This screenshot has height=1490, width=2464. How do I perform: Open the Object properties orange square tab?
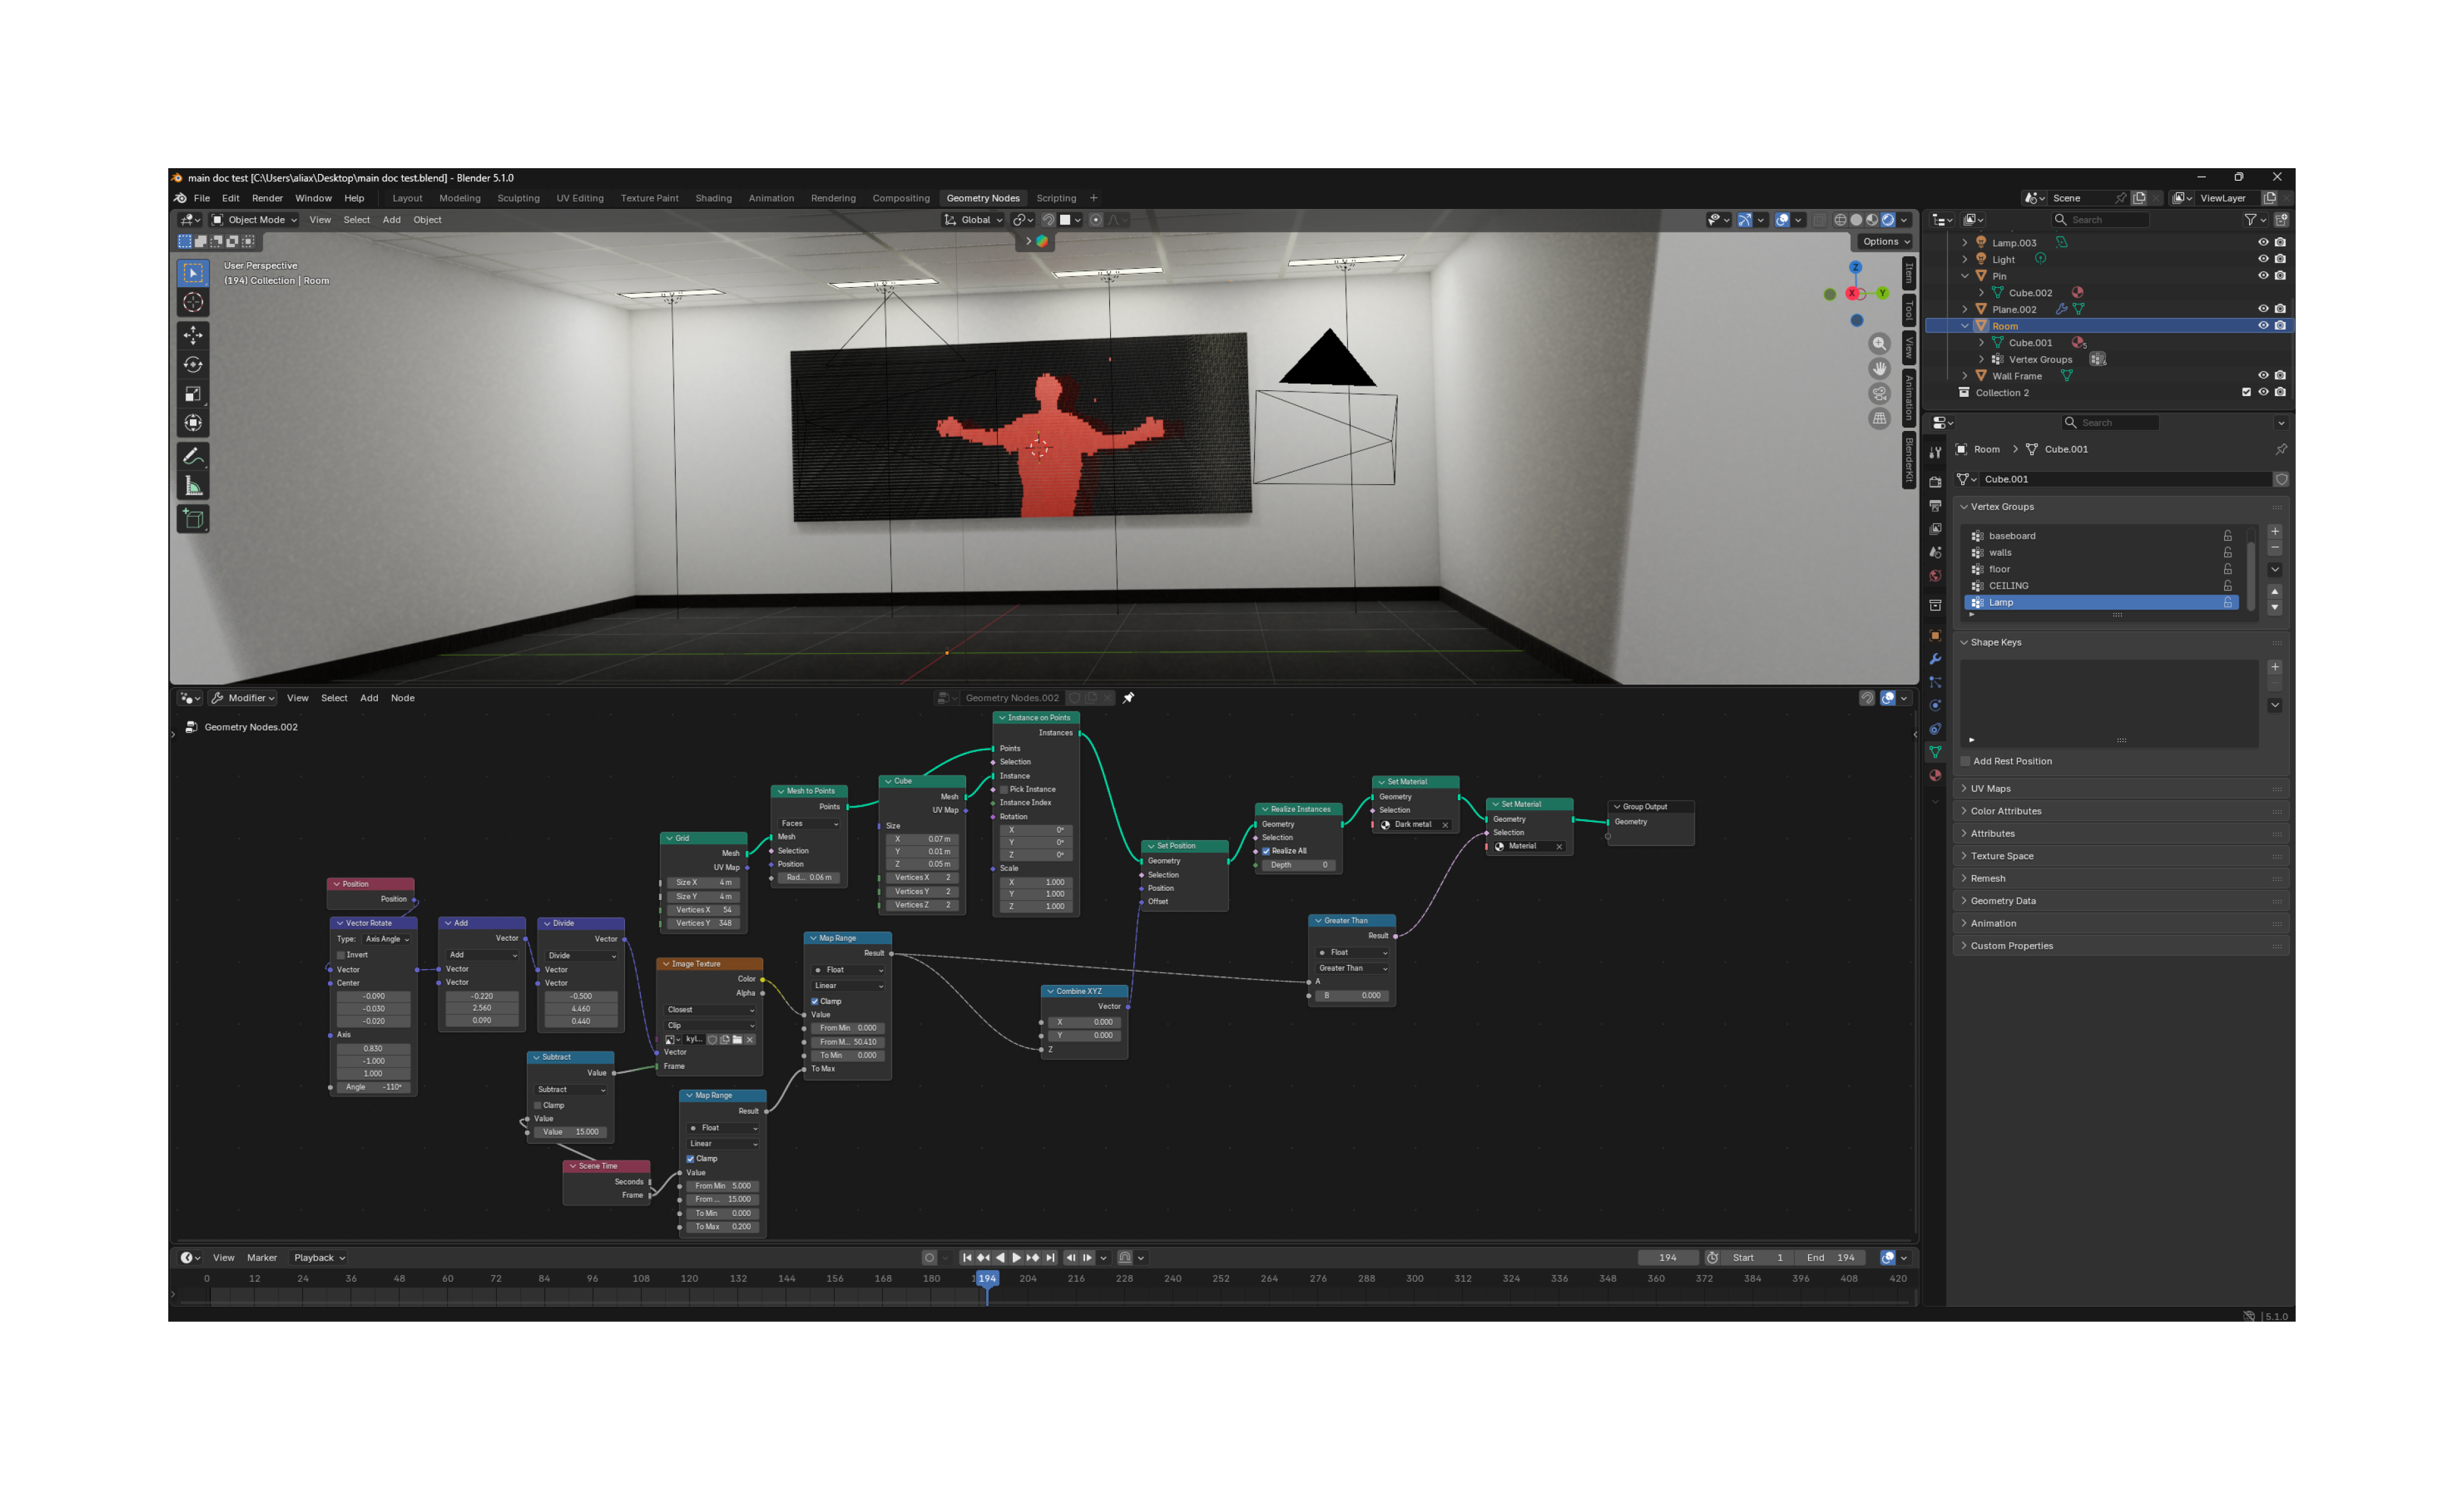click(x=1935, y=635)
